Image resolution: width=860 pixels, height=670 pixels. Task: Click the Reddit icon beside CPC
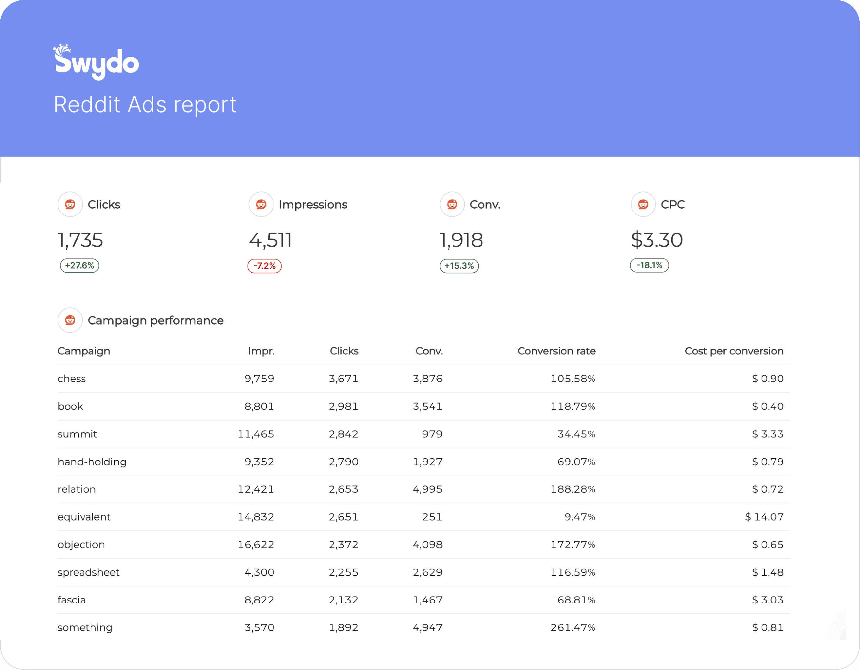coord(643,204)
